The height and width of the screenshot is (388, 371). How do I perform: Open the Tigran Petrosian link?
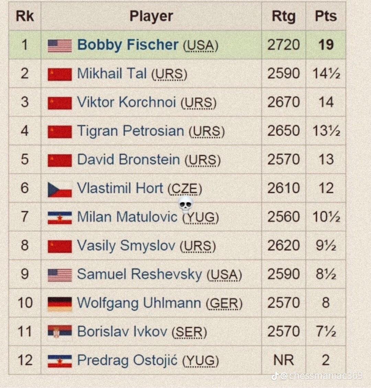131,131
